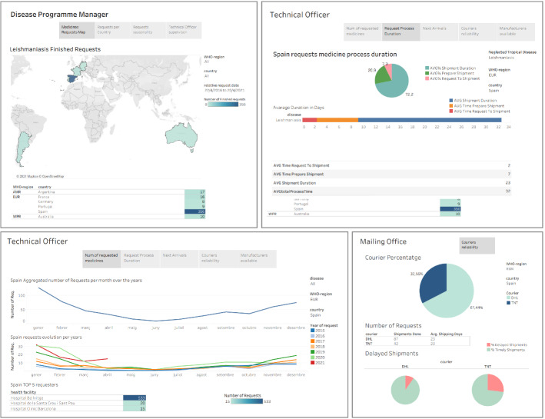Image resolution: width=545 pixels, height=419 pixels.
Task: Open WHO-region filter on Leishmaniasis map dashboard
Action: pyautogui.click(x=214, y=59)
